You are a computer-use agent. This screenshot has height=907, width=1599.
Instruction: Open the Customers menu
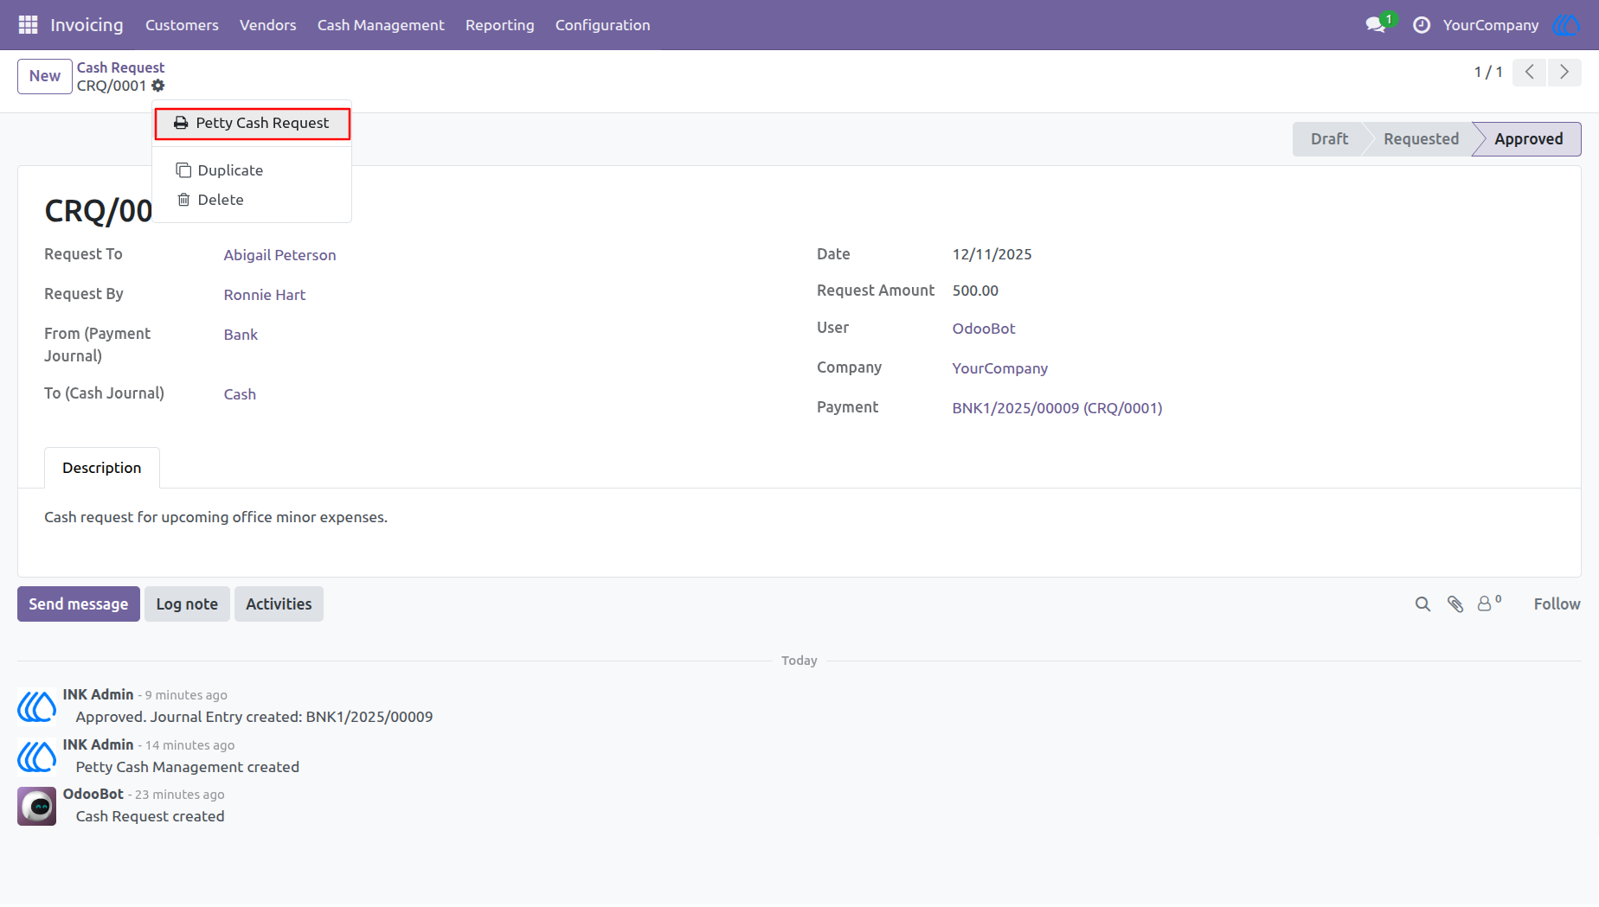182,25
